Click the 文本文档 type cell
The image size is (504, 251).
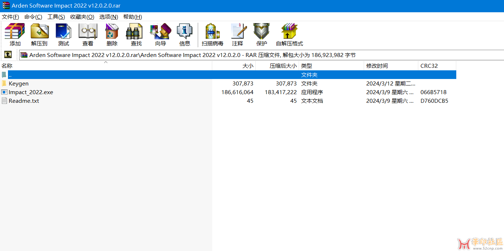312,101
